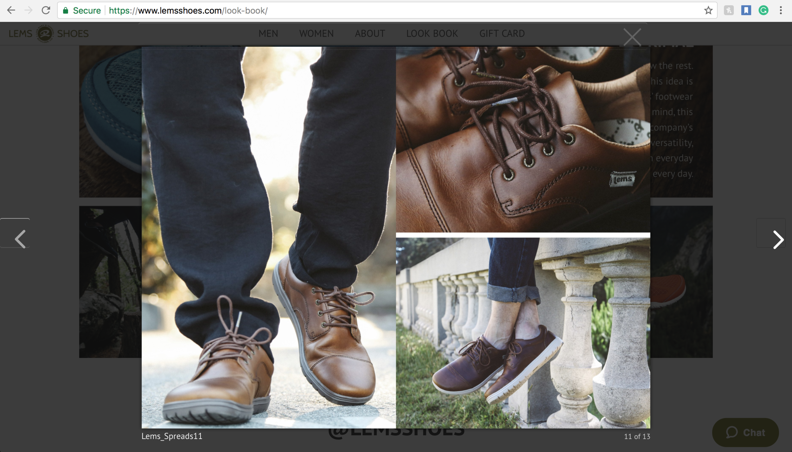Click the address bar URL field

386,10
